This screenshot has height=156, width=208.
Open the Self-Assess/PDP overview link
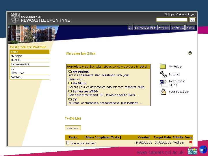point(85,91)
